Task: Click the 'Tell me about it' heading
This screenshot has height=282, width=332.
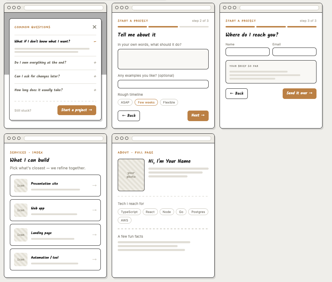Action: 136,35
